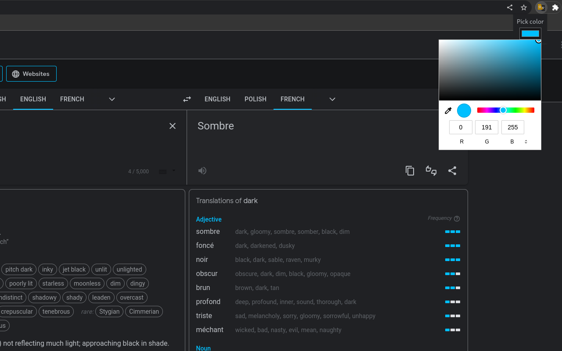Select the POLISH target language tab
This screenshot has height=351, width=562.
pyautogui.click(x=256, y=99)
